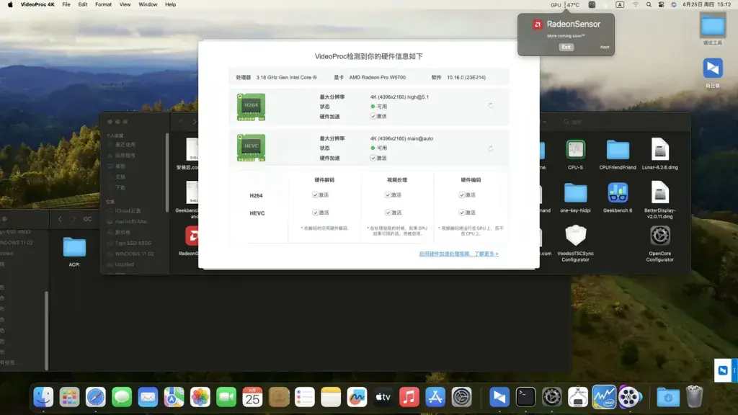
Task: Open the Format menu
Action: [104, 5]
